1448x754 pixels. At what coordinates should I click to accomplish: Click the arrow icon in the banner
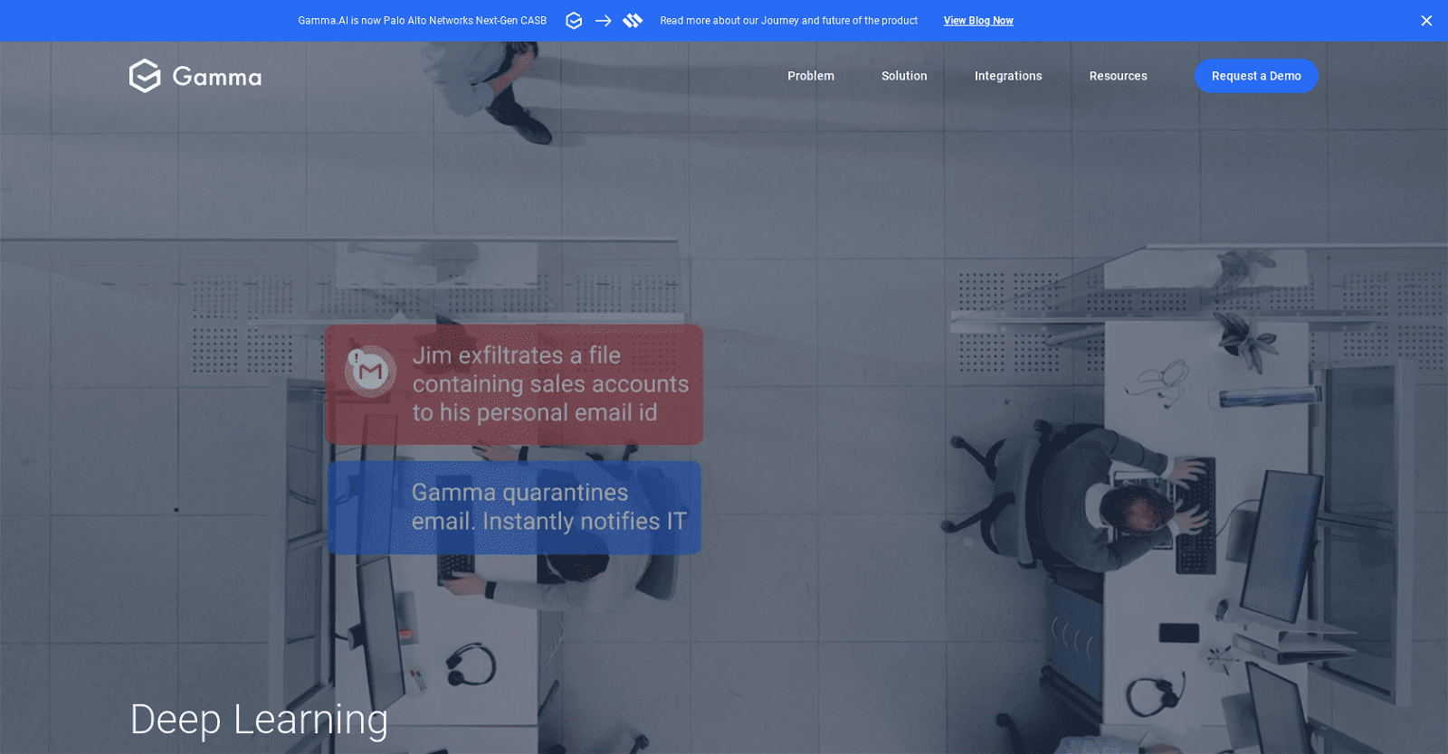click(x=604, y=21)
